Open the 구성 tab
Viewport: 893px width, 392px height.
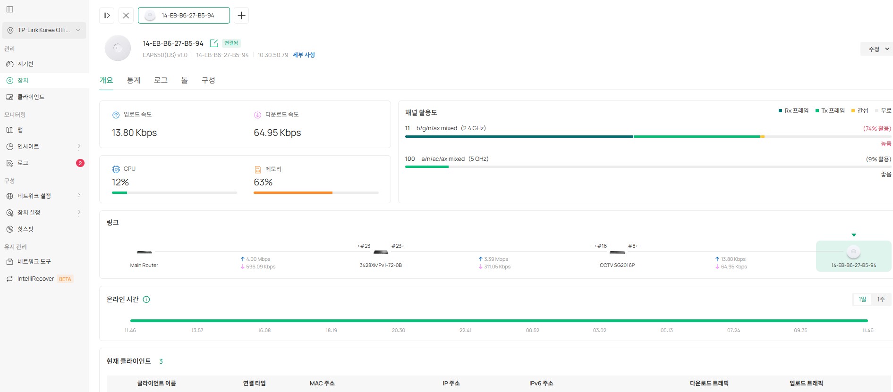pyautogui.click(x=208, y=80)
